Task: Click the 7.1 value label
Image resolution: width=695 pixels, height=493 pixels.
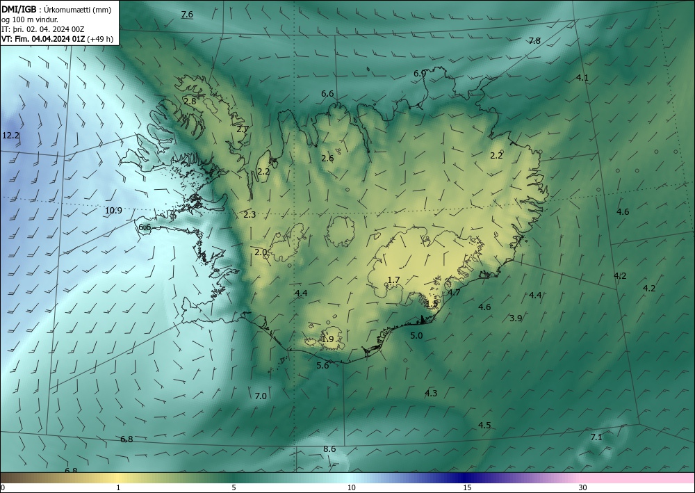Action: 596,437
